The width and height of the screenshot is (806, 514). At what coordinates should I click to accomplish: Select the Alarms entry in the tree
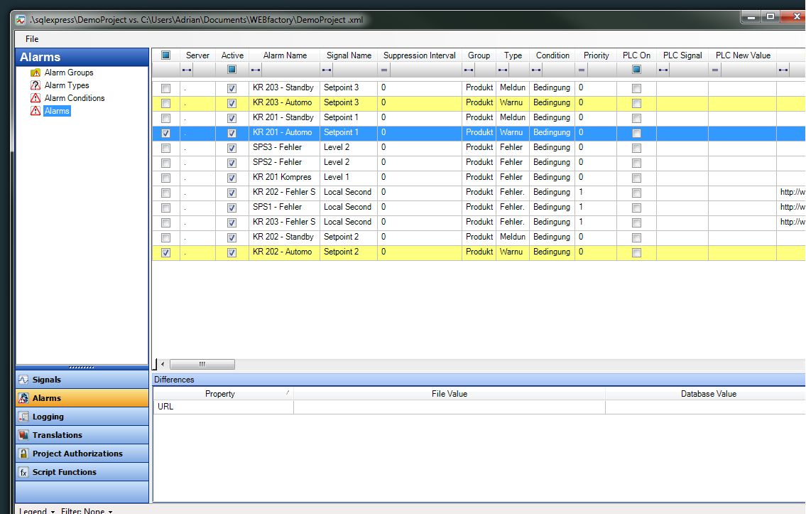click(x=55, y=112)
